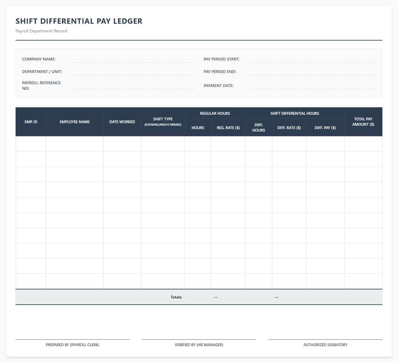The image size is (398, 363).
Task: Select the "DIFF. HOURS" column header
Action: click(x=258, y=128)
